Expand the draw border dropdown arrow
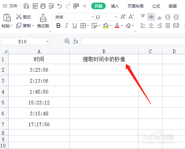The width and height of the screenshot is (185, 149). tap(99, 25)
